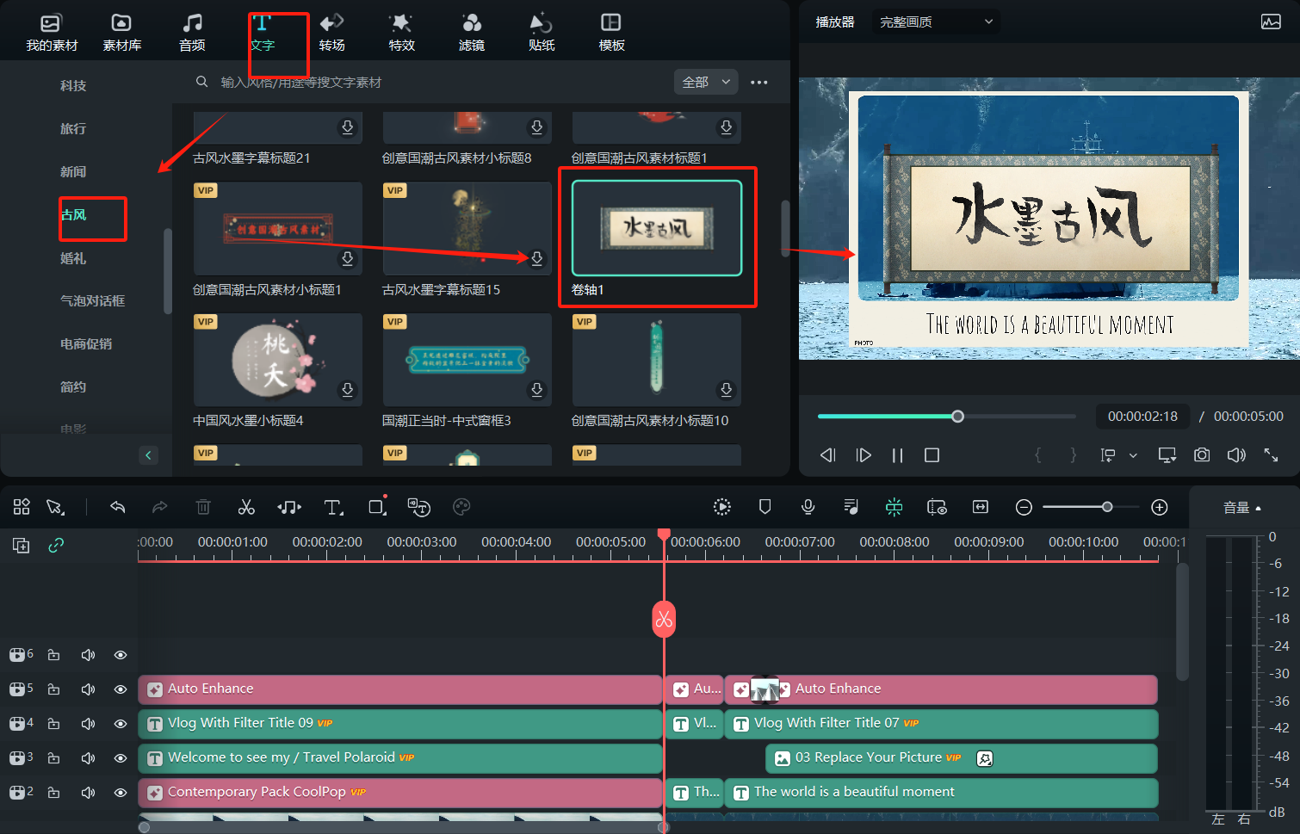Lock track 3 using padlock icon

pos(53,758)
